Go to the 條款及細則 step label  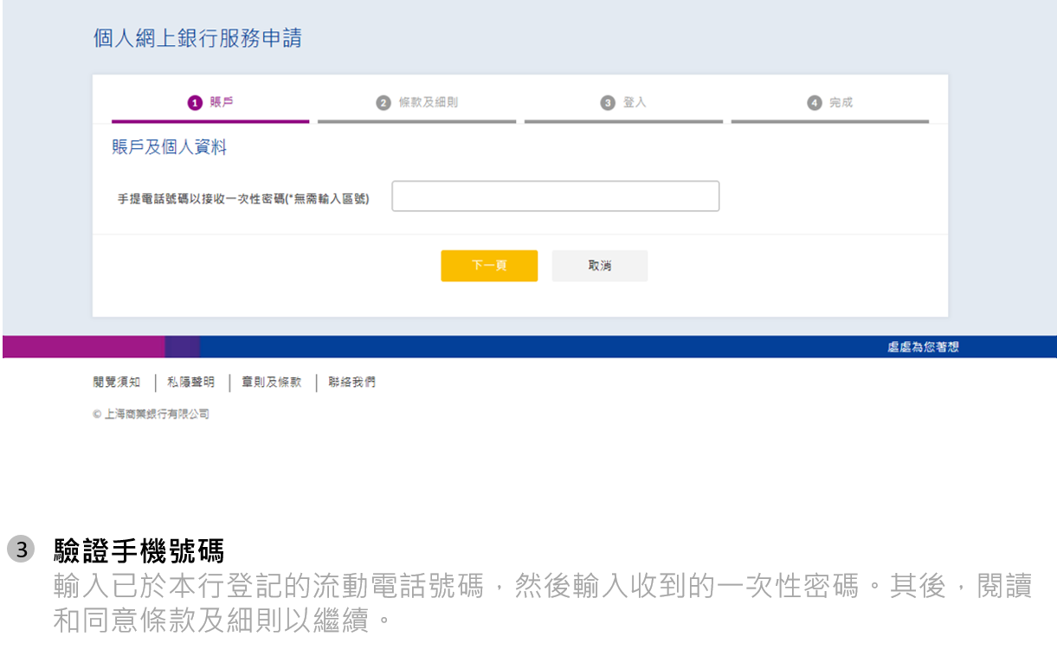[428, 102]
